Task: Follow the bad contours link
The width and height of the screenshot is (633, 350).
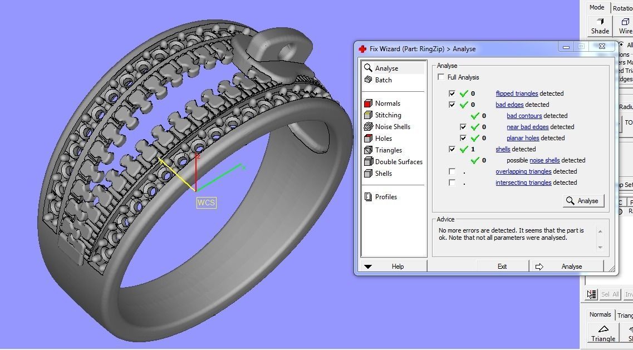Action: coord(524,116)
